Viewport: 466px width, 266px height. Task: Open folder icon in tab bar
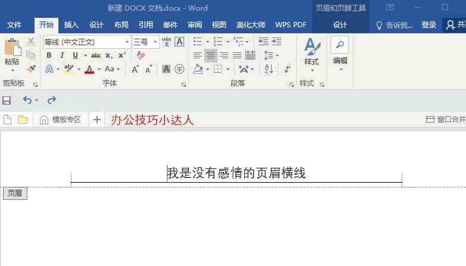pyautogui.click(x=23, y=120)
